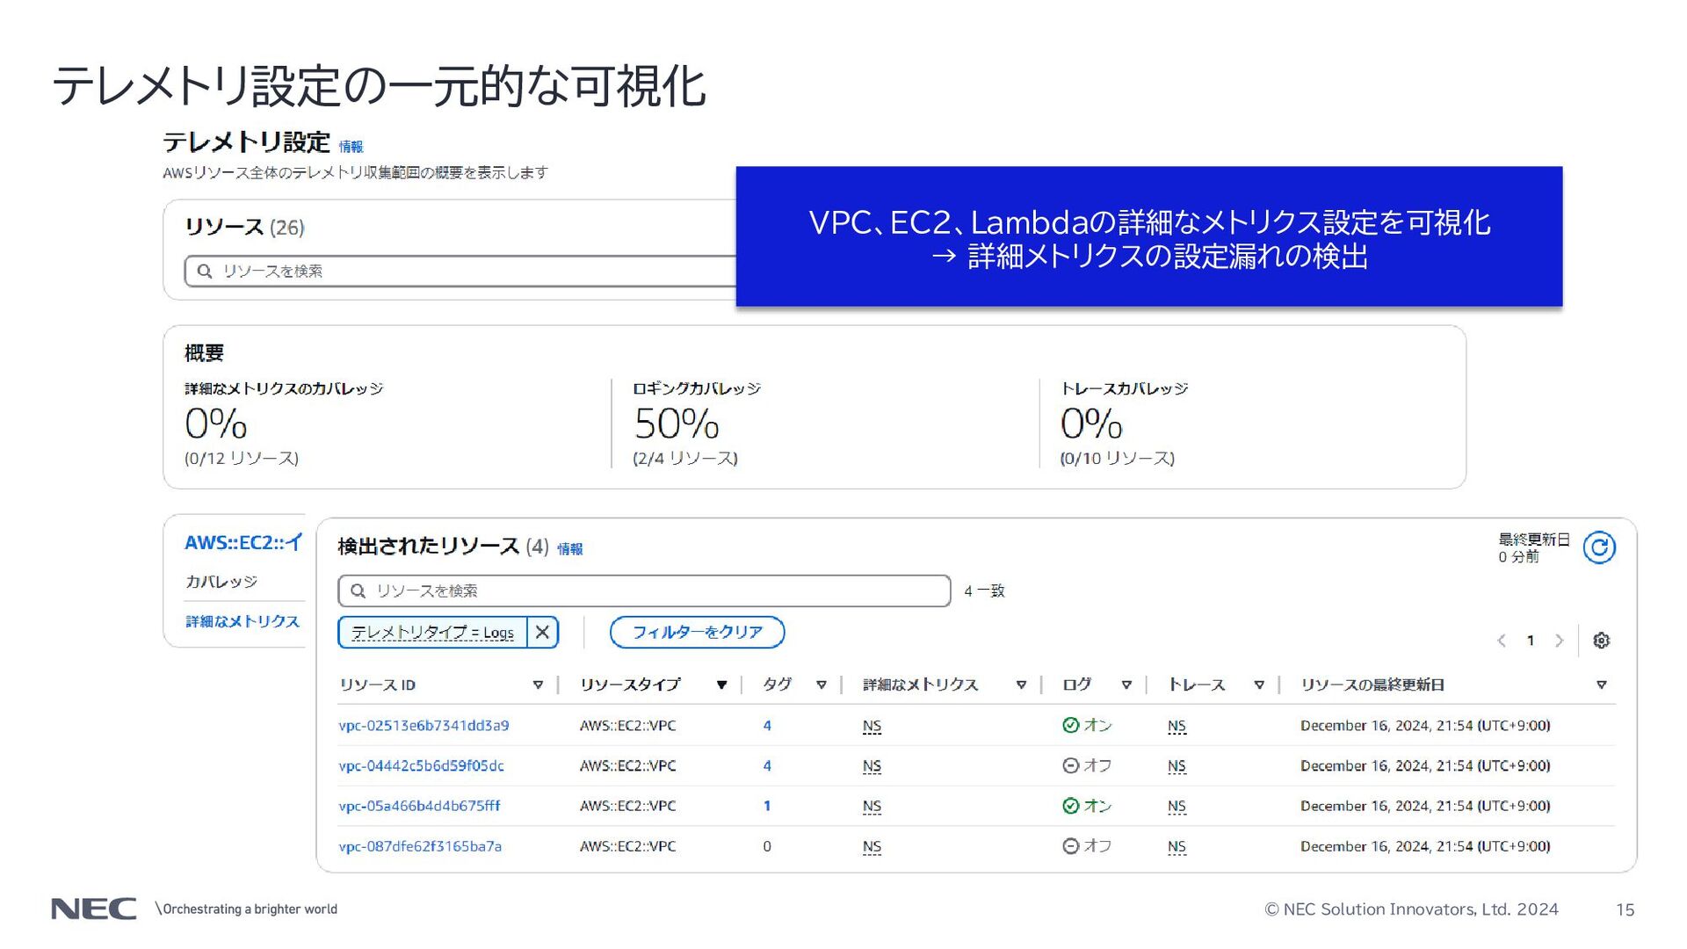Go to previous page arrow

click(x=1502, y=641)
